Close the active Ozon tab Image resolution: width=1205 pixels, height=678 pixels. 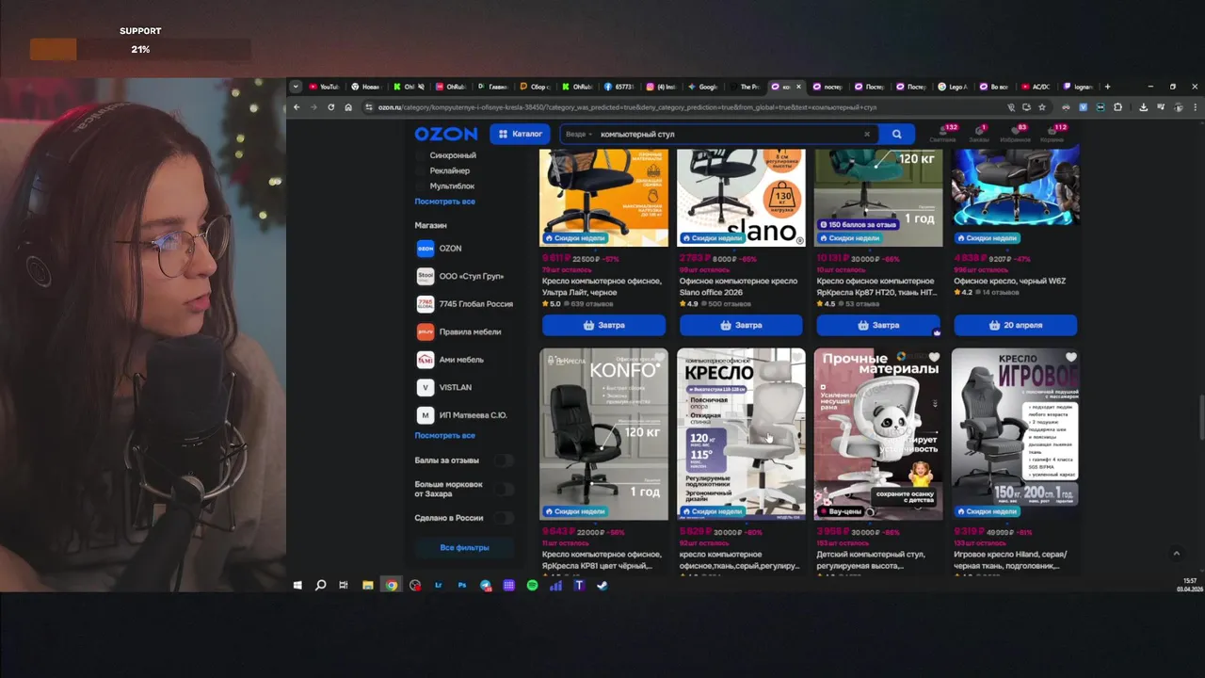coord(798,87)
